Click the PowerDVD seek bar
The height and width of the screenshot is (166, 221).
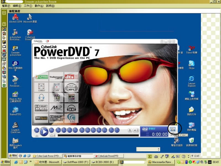[98, 135]
